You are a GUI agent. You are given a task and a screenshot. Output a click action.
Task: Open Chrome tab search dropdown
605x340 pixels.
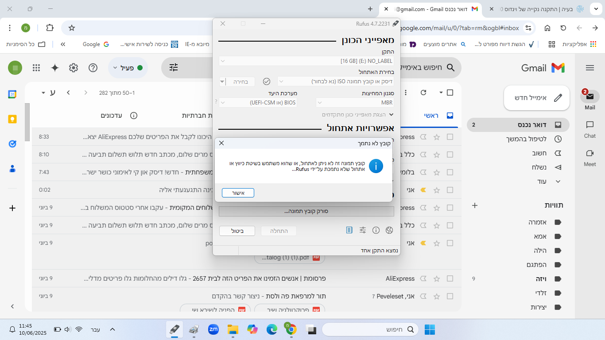point(596,9)
